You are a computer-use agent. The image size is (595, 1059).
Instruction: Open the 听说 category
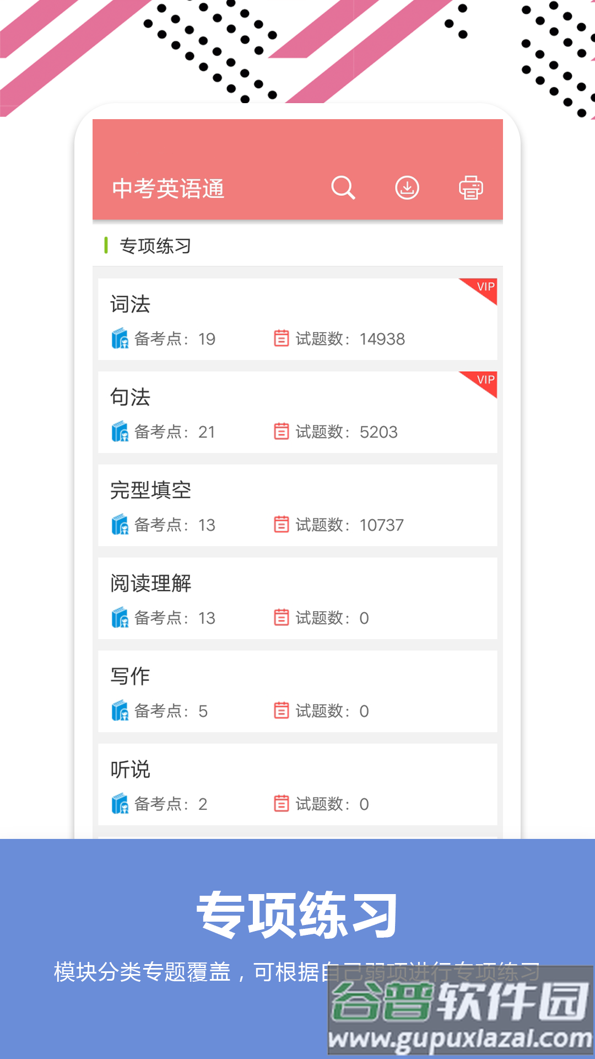tap(130, 769)
